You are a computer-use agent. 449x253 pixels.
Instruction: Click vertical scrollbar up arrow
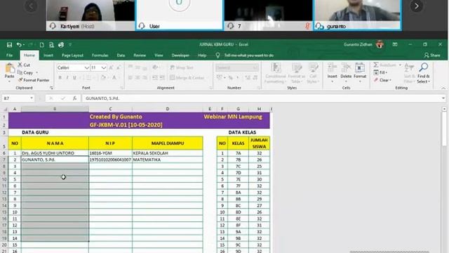pyautogui.click(x=444, y=109)
